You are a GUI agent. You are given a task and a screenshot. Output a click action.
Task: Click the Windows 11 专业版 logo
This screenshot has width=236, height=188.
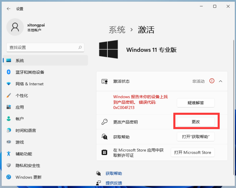pos(108,49)
